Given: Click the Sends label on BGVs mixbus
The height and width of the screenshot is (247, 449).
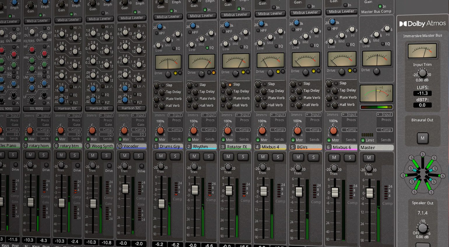Looking at the screenshot, I should click(x=314, y=139).
